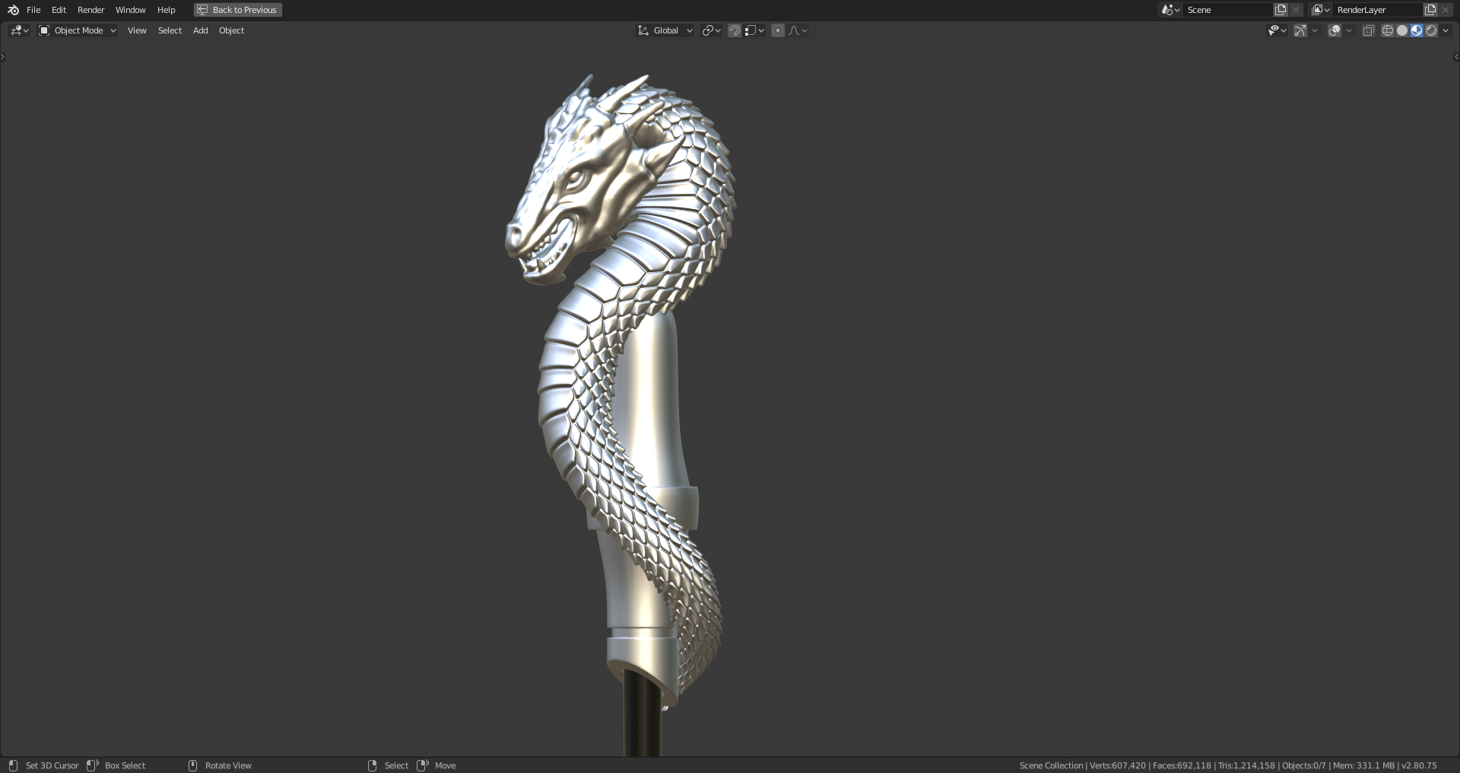Switch to rendered shading
This screenshot has width=1460, height=773.
tap(1431, 30)
